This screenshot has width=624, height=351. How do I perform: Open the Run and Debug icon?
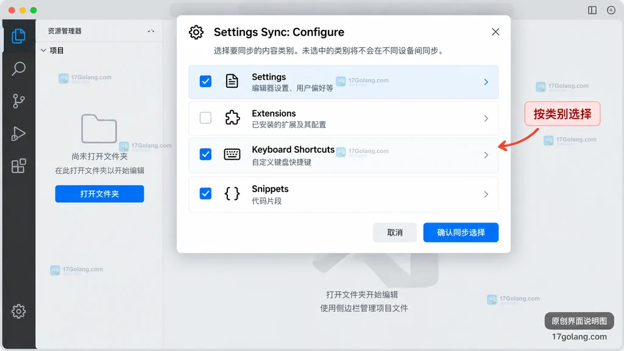[x=18, y=133]
